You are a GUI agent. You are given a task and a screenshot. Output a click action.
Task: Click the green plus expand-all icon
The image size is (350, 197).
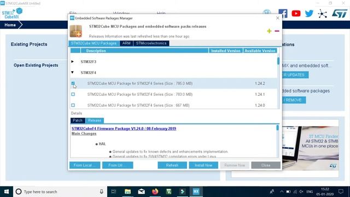(x=269, y=31)
